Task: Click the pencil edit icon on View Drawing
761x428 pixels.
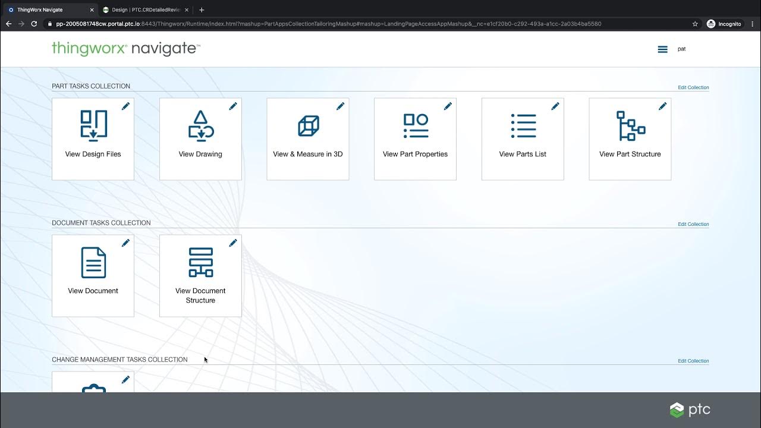Action: click(x=233, y=106)
